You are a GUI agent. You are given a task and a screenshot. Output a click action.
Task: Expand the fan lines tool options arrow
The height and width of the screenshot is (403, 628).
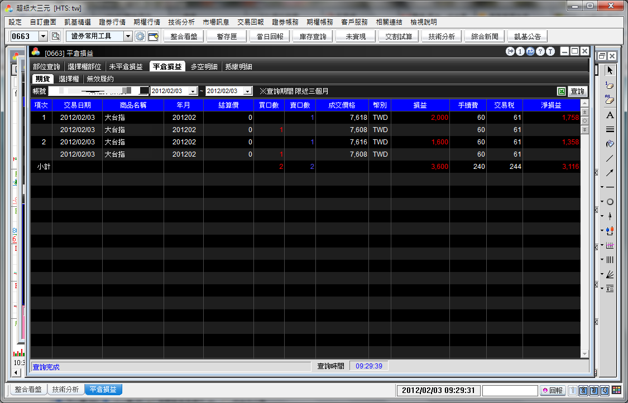[x=602, y=274]
